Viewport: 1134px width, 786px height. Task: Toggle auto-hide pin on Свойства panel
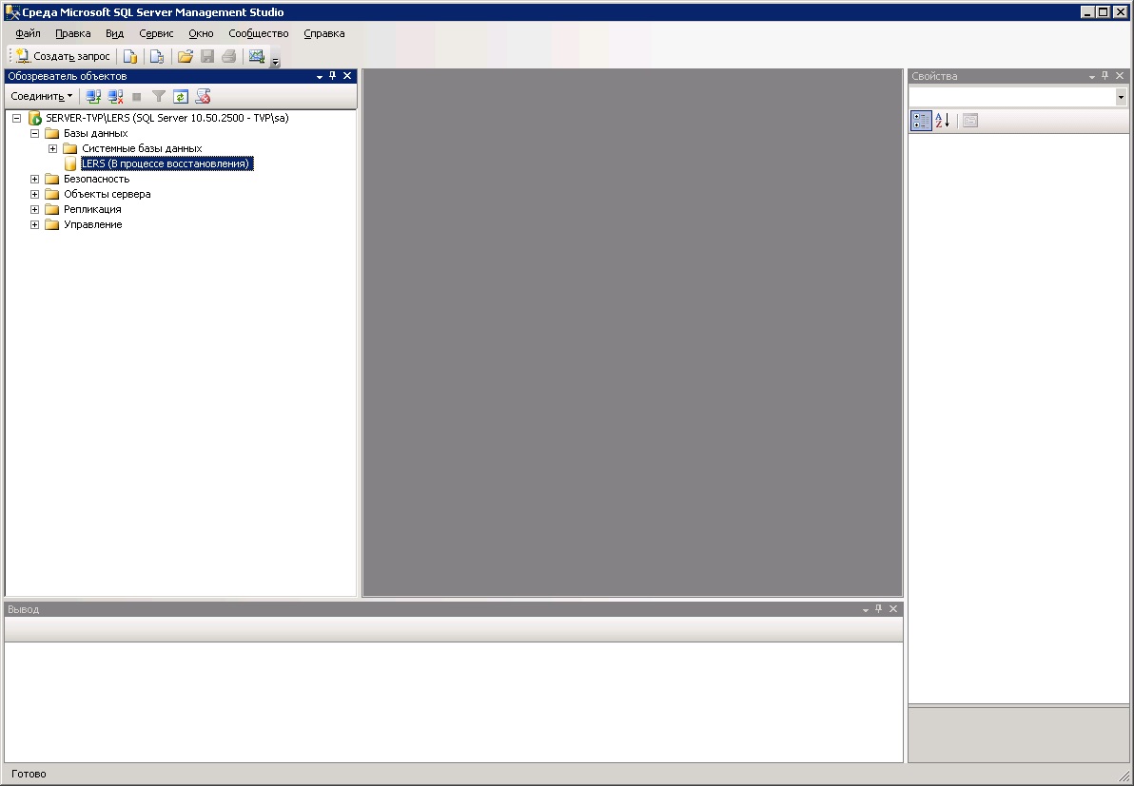click(1105, 76)
